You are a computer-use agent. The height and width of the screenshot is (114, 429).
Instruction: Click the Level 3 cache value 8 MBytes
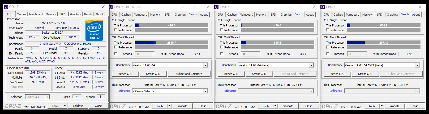[x=79, y=87]
